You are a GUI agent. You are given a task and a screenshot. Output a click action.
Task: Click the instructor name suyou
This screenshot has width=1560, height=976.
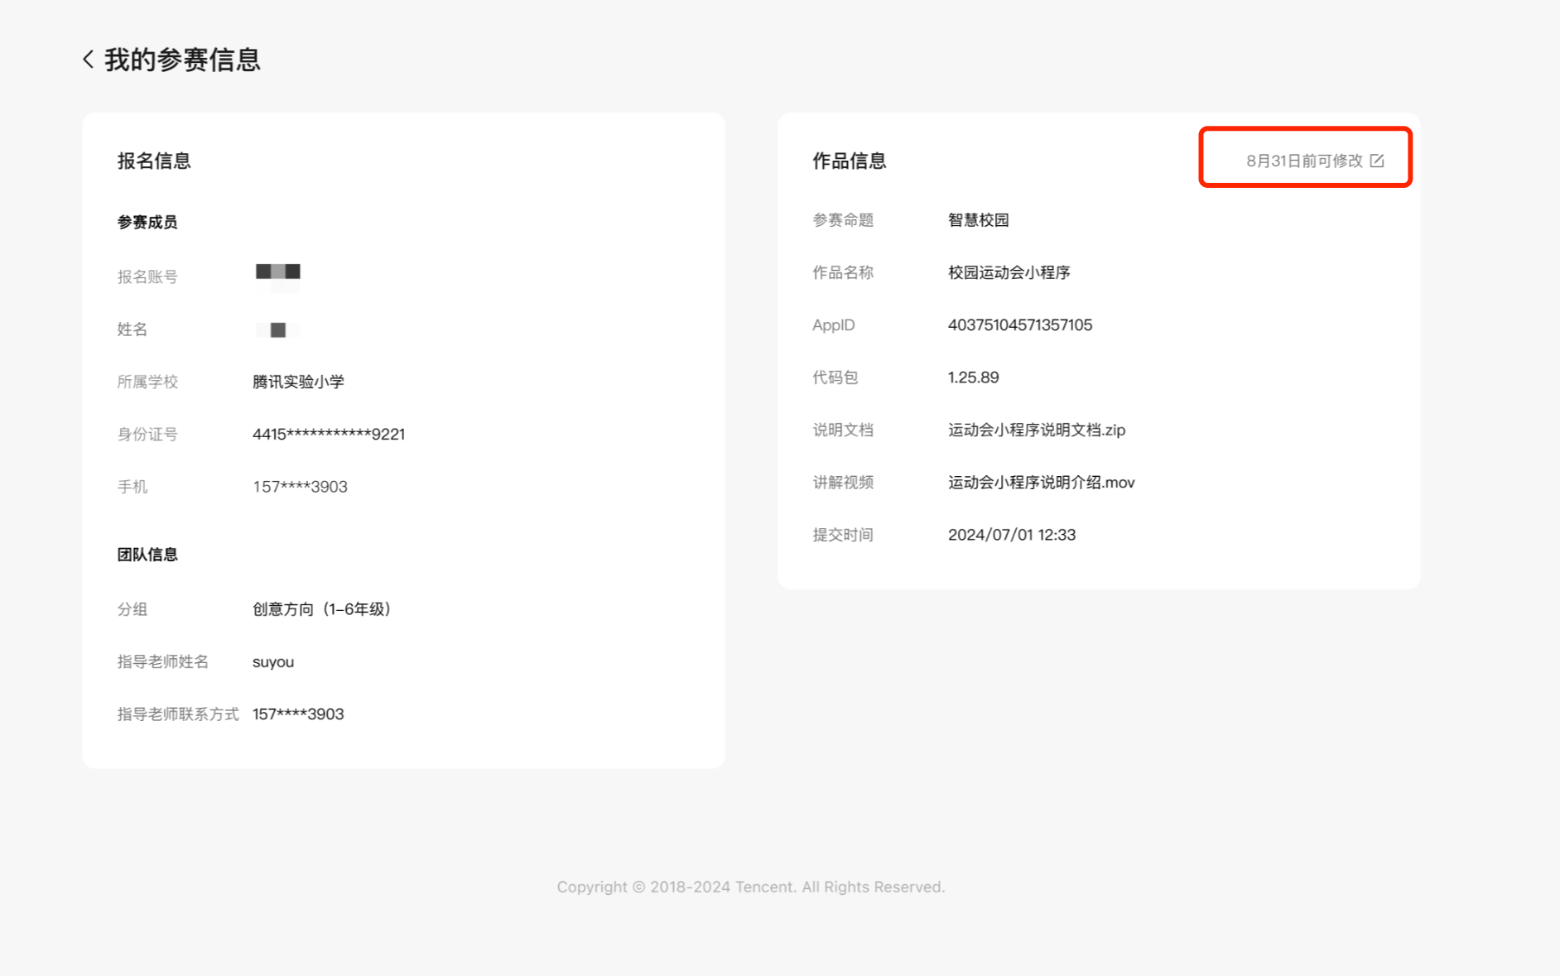point(272,662)
